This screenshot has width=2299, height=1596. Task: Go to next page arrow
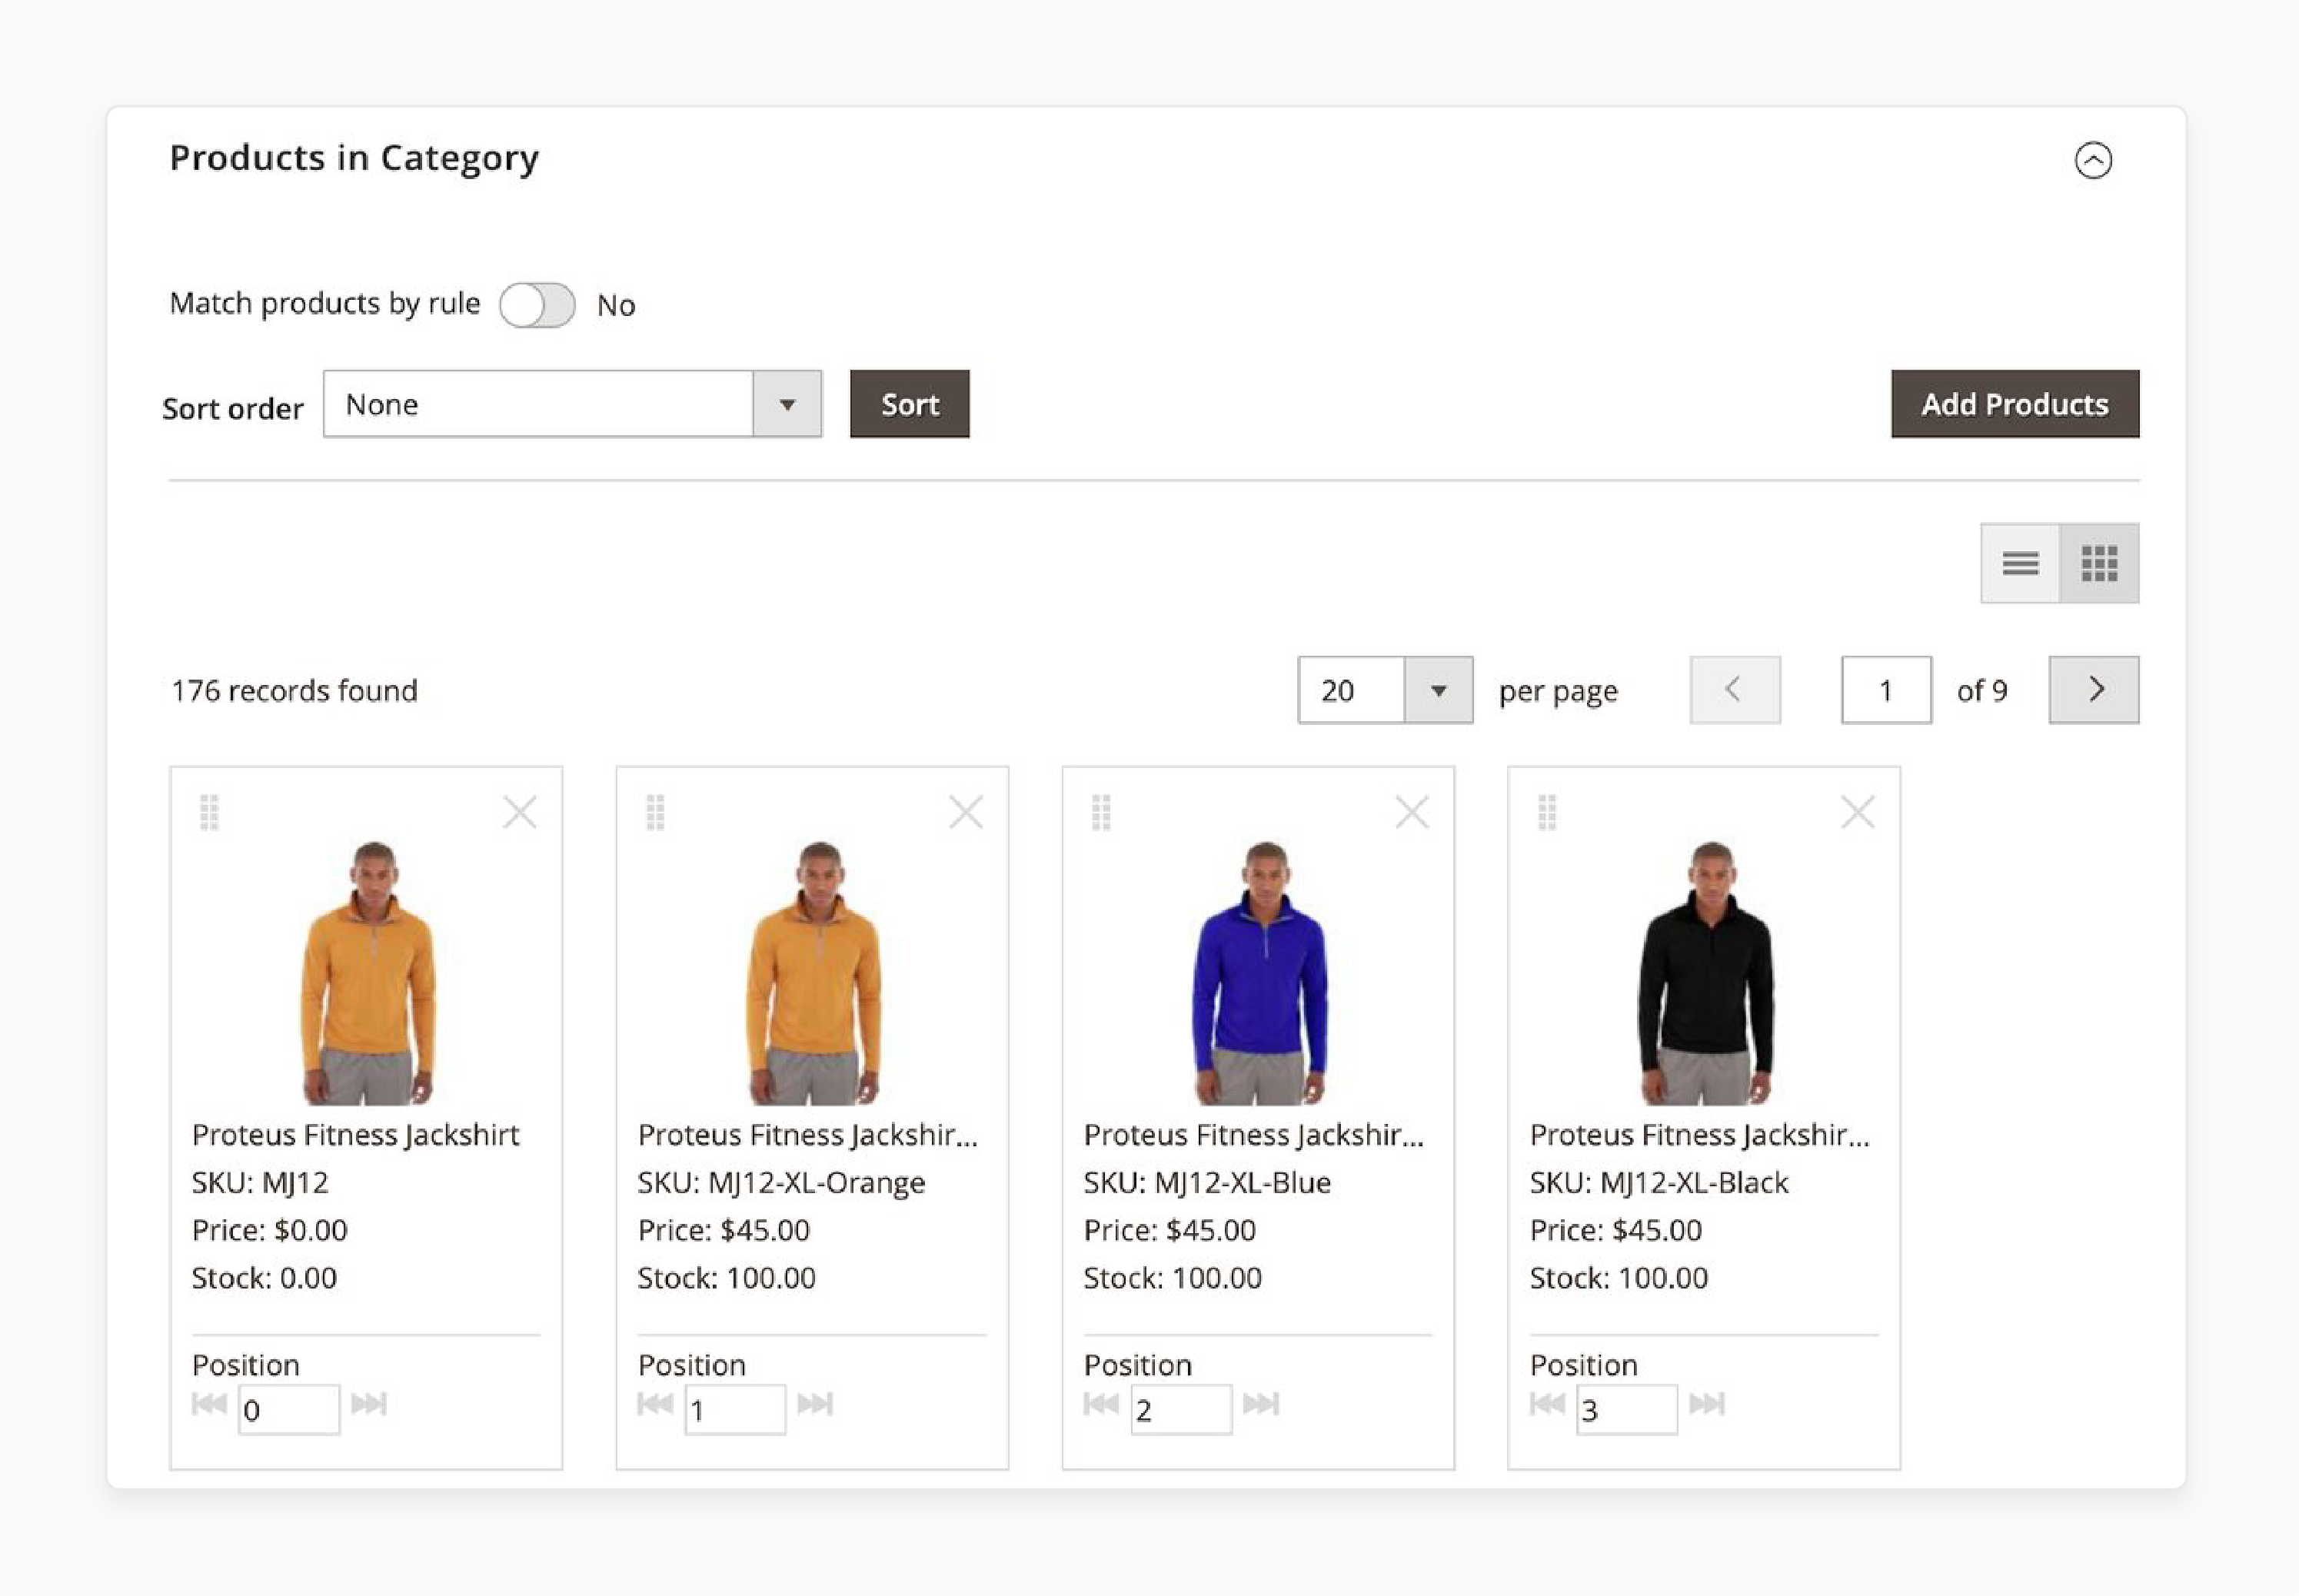click(2093, 690)
